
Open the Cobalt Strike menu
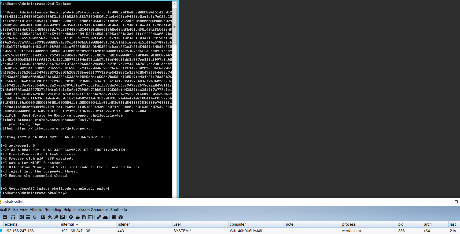[9, 210]
